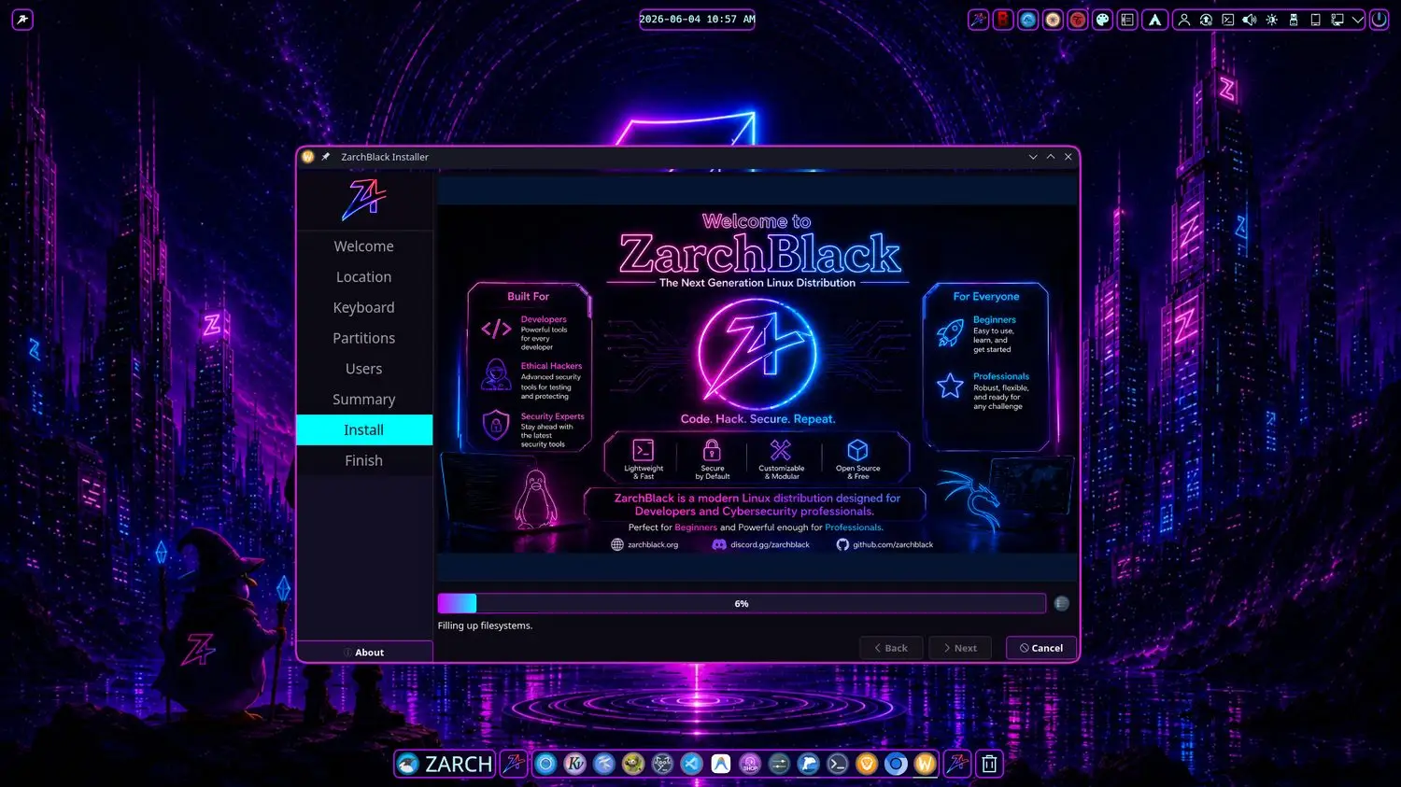The image size is (1401, 787).
Task: Open the volume control in the system tray
Action: [x=1250, y=20]
